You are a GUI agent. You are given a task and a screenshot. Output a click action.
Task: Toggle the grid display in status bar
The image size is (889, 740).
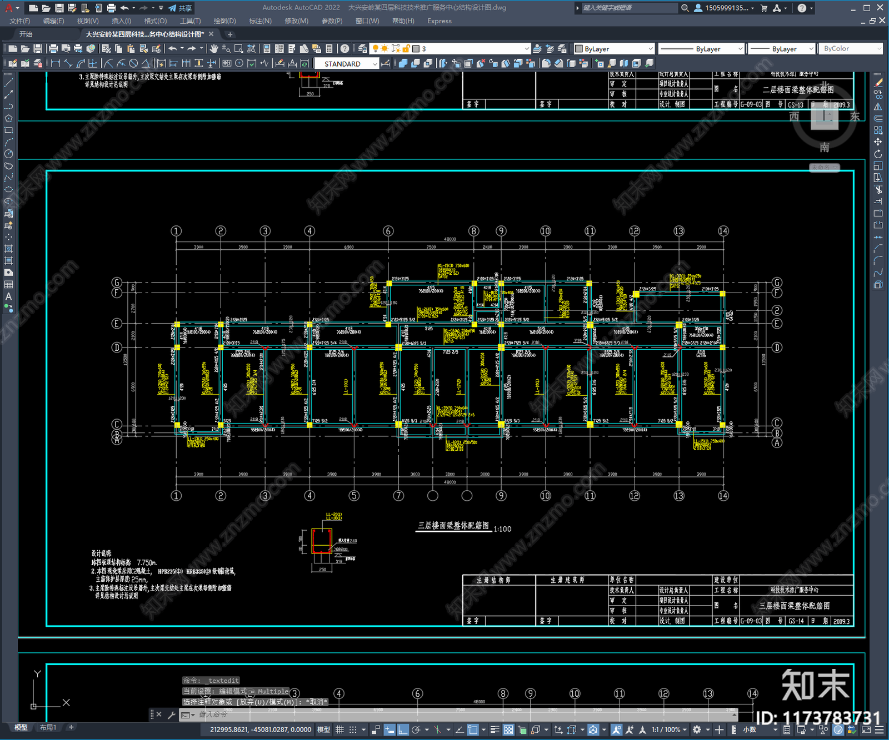click(339, 729)
